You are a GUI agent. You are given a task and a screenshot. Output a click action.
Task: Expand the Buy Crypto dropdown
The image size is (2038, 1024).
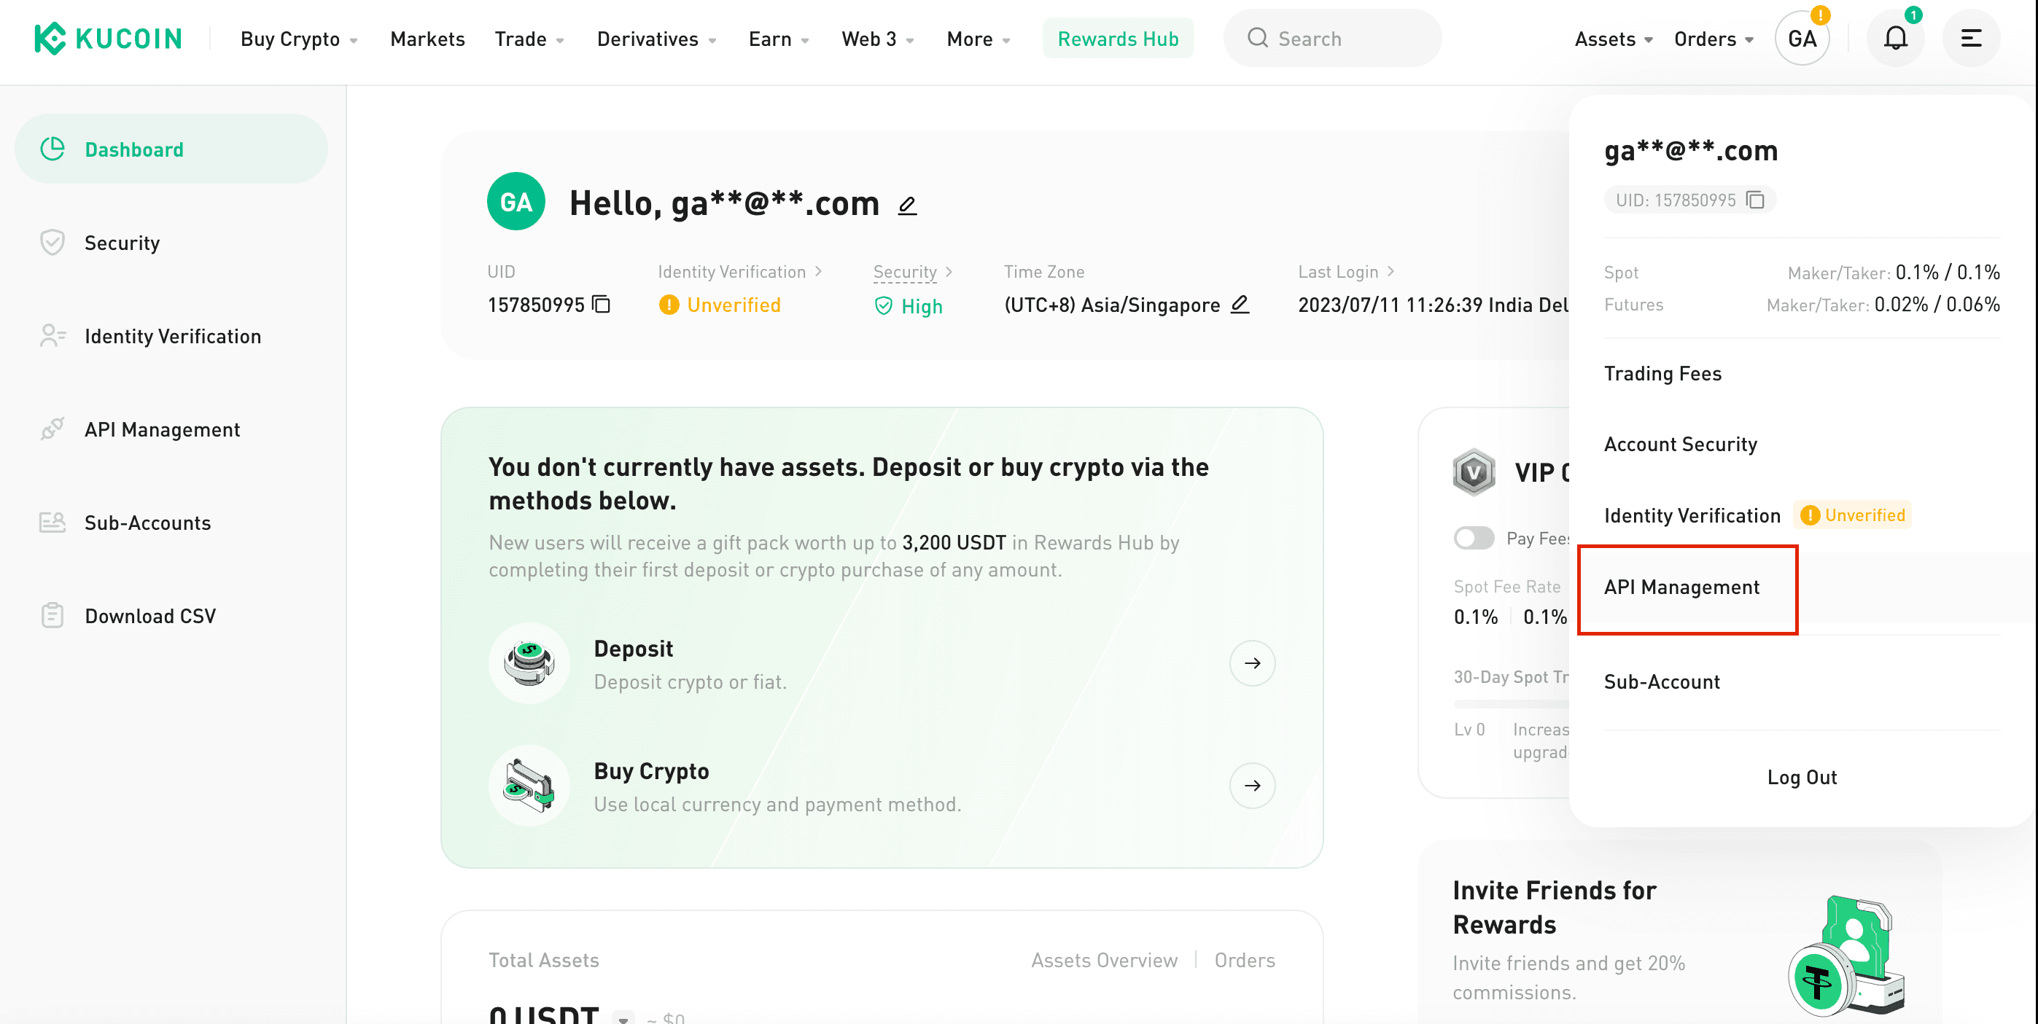pos(299,39)
